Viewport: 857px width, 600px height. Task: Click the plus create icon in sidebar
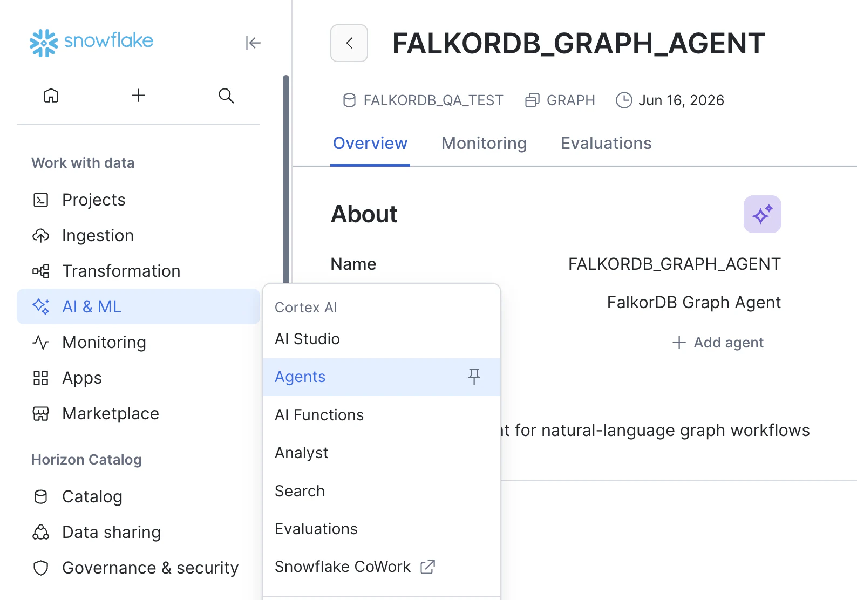pyautogui.click(x=139, y=96)
